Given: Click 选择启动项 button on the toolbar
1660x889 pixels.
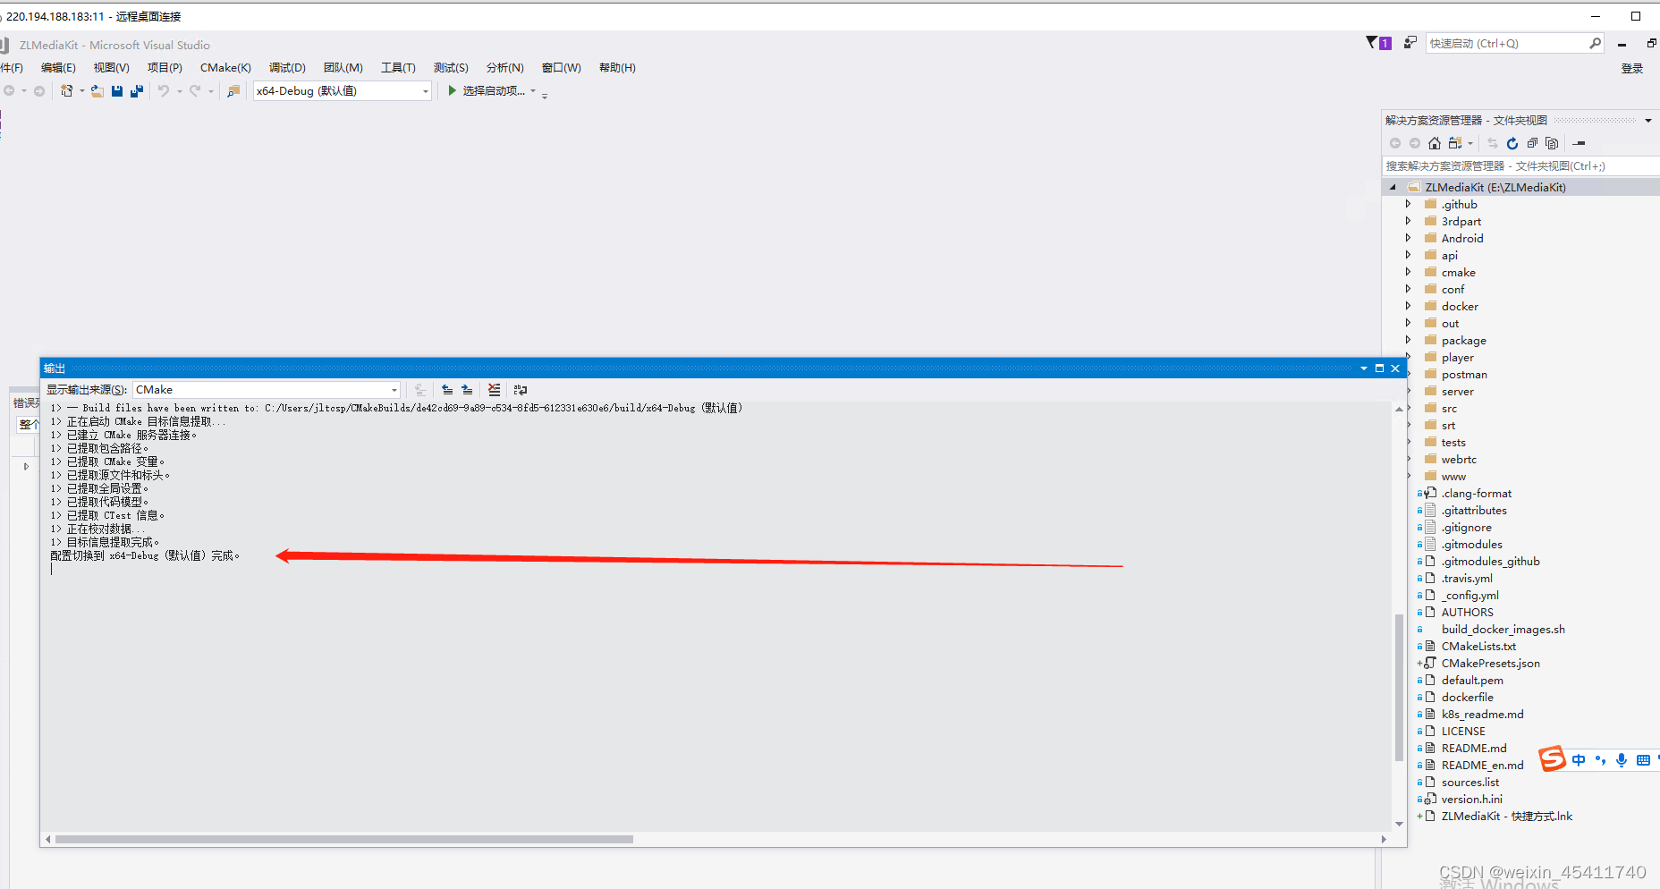Looking at the screenshot, I should click(494, 90).
